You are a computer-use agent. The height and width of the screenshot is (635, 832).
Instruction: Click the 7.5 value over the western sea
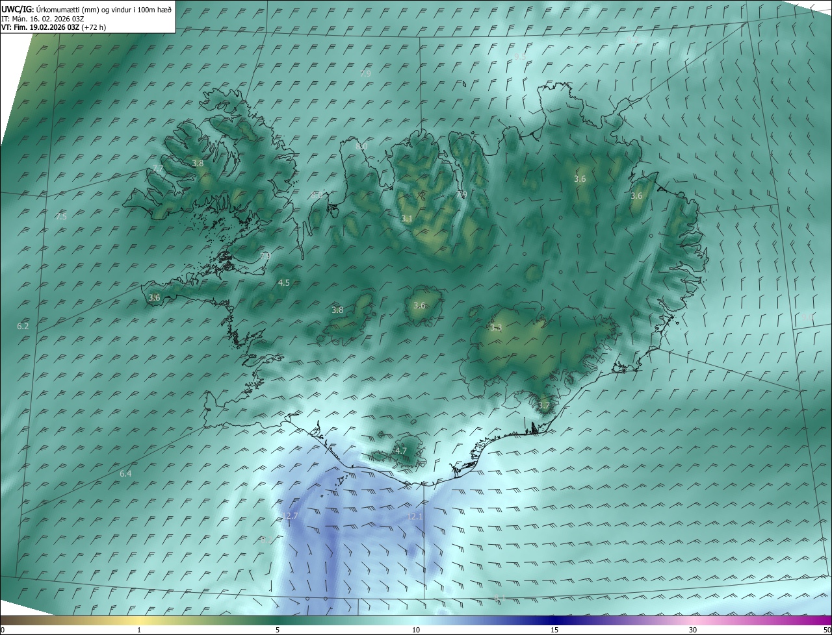61,216
